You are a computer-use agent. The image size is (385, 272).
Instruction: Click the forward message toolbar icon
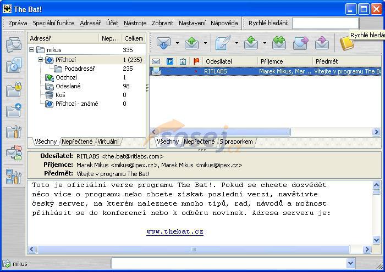(x=301, y=43)
